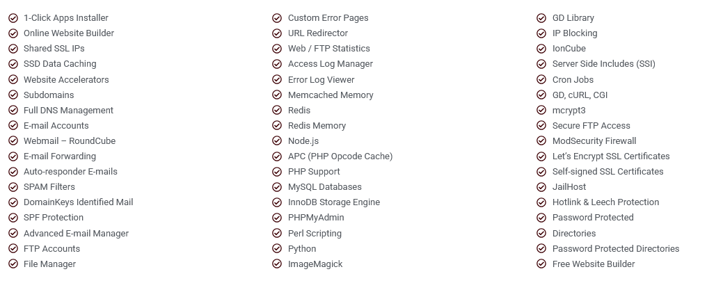Select the Webmail – RoundCube item

(70, 141)
